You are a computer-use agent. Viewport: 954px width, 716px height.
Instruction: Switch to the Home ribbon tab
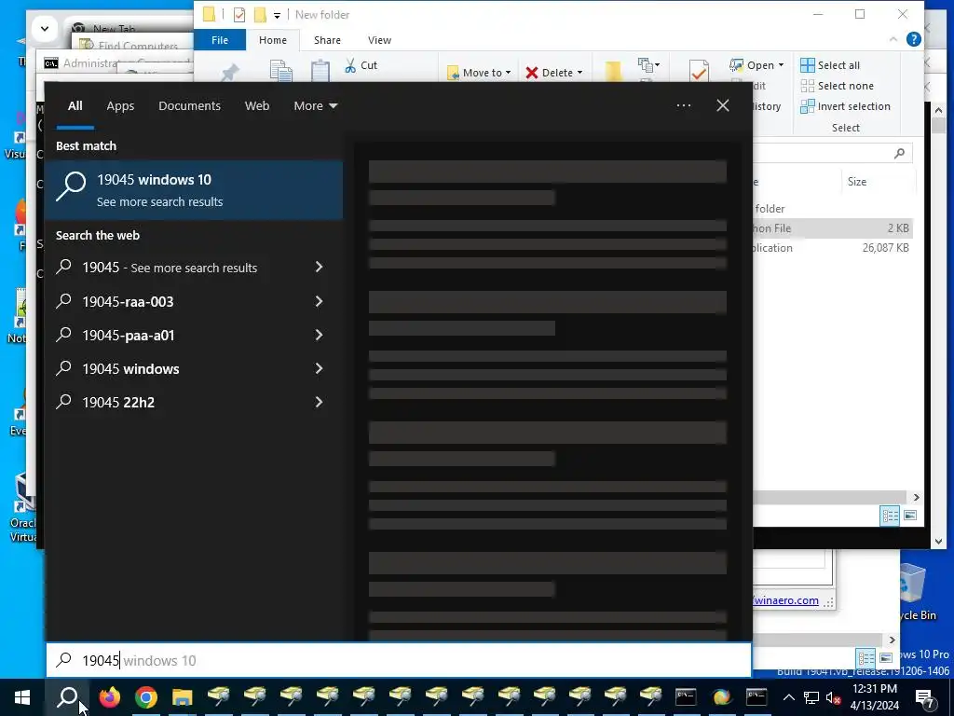(x=273, y=40)
